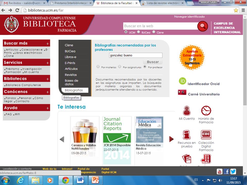247x185 pixels.
Task: Open the Twitter icon in the footer
Action: [233, 171]
